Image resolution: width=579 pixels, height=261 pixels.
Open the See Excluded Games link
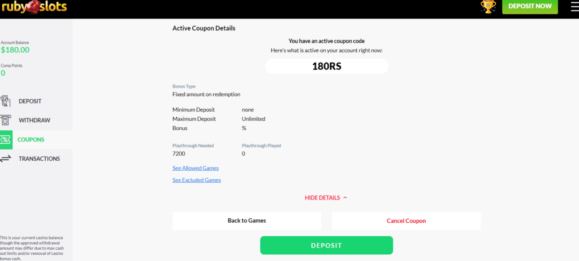(197, 180)
